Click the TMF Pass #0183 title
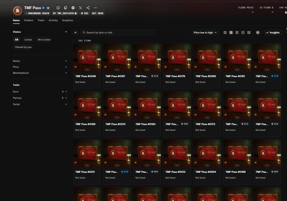 pyautogui.click(x=145, y=124)
